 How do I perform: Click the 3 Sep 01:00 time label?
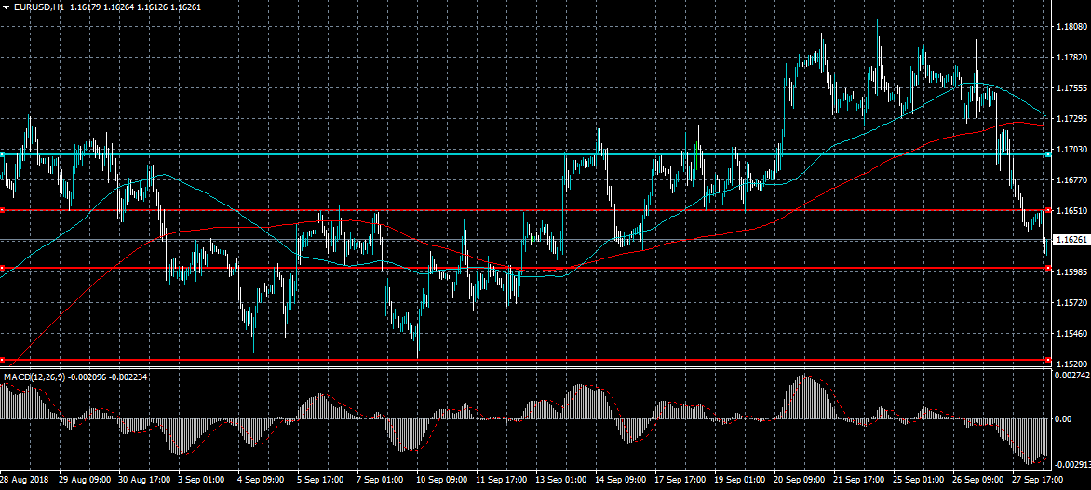pyautogui.click(x=202, y=480)
